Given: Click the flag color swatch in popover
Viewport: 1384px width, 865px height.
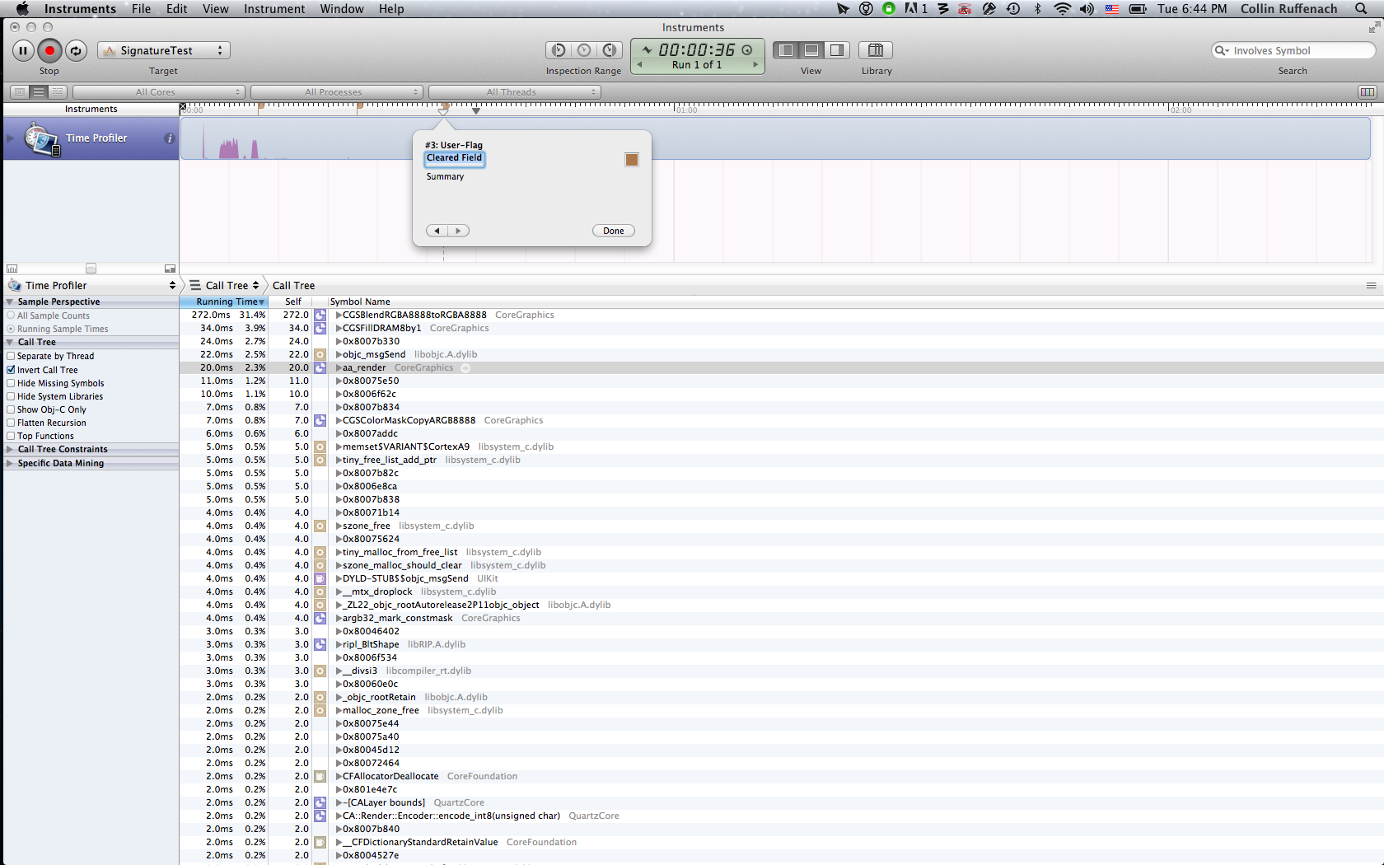Looking at the screenshot, I should [632, 160].
